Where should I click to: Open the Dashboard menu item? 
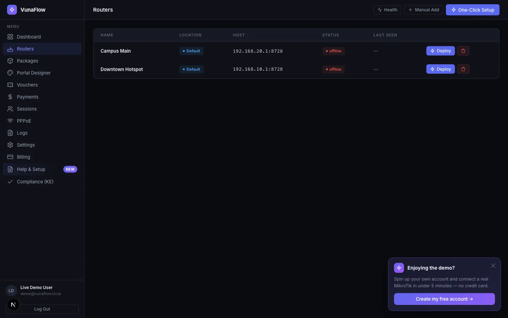point(42,37)
